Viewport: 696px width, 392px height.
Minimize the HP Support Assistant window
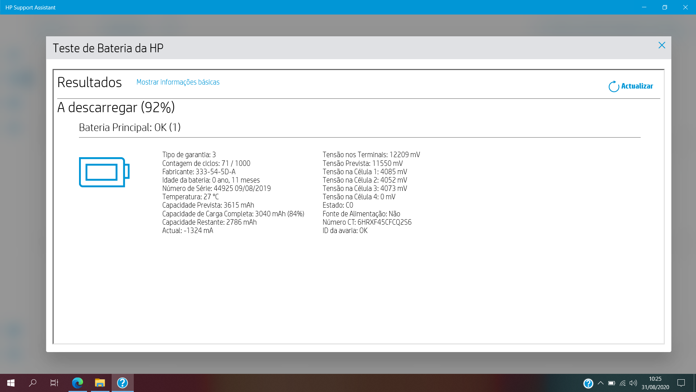tap(644, 7)
